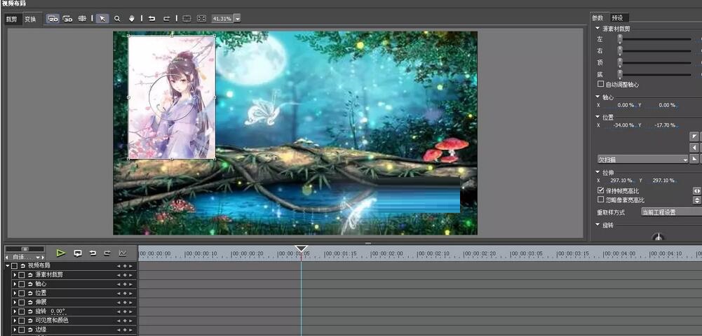
Task: Click the 左 crop slider
Action: [x=620, y=40]
